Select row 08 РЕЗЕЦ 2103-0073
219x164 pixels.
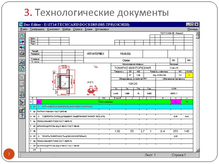111,141
